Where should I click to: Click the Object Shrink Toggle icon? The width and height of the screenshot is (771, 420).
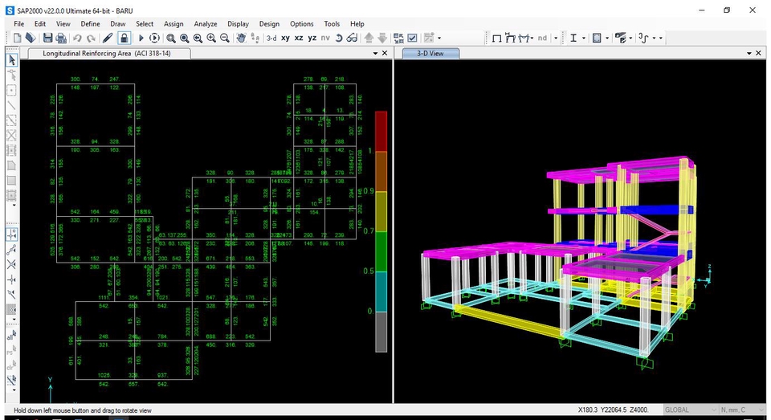point(399,38)
